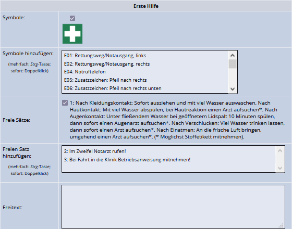292x229 pixels.
Task: Select E02: Rettungsweg/Notausgang, rechts
Action: [x=145, y=63]
